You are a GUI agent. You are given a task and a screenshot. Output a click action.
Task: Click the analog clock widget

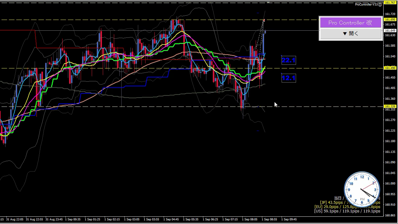(362, 190)
